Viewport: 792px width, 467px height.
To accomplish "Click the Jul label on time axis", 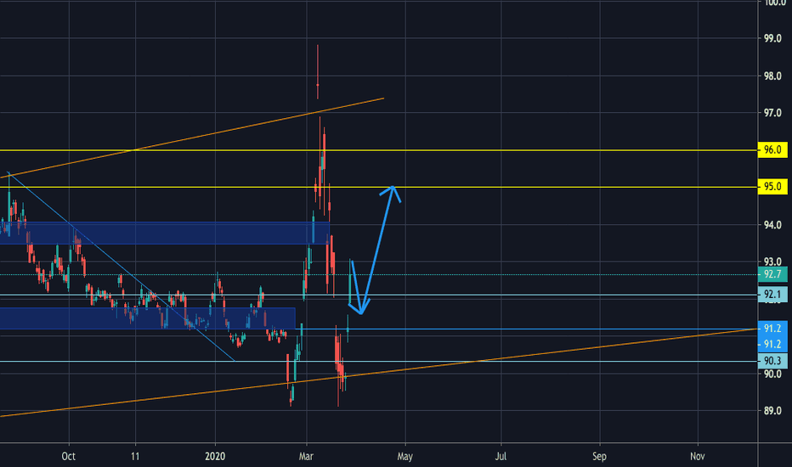I will (501, 457).
